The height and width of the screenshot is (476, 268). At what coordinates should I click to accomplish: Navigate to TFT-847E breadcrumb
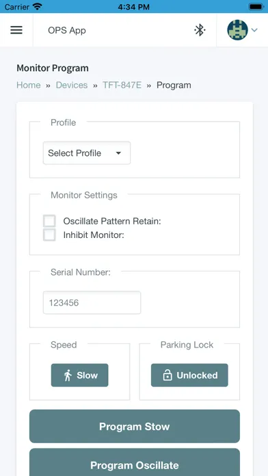coord(122,85)
